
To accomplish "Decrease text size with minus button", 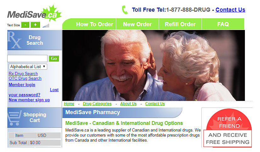I will [25, 25].
